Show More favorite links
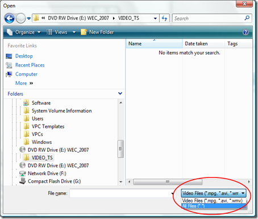The image size is (258, 219). (x=24, y=83)
